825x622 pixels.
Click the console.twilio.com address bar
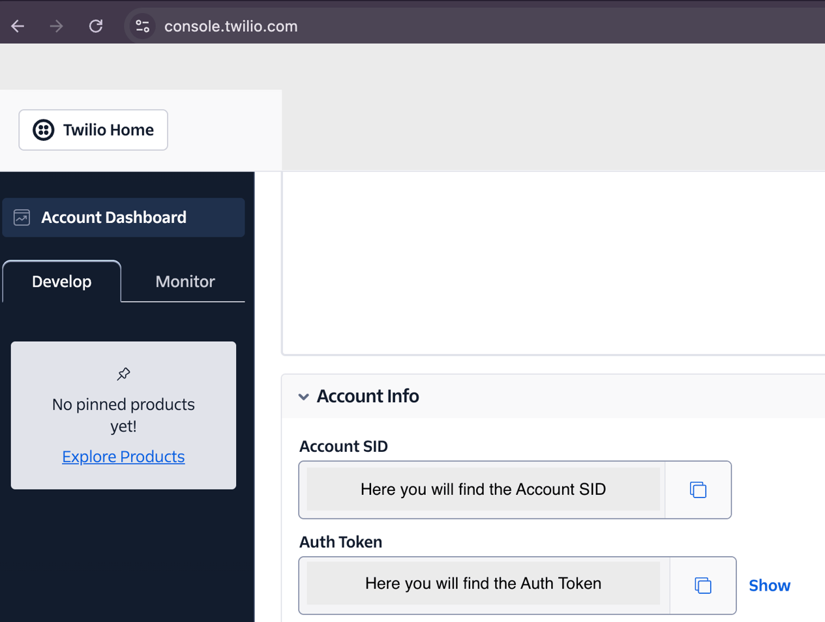pyautogui.click(x=231, y=26)
